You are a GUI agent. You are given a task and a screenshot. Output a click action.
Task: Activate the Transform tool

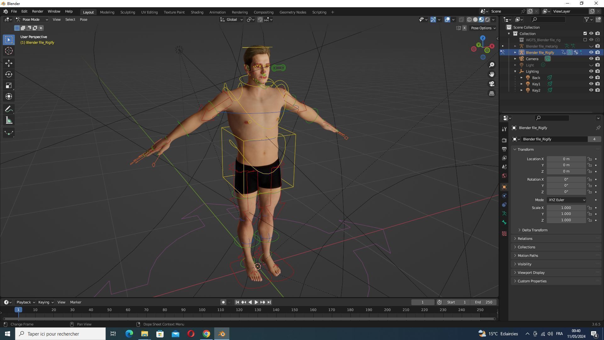click(9, 97)
